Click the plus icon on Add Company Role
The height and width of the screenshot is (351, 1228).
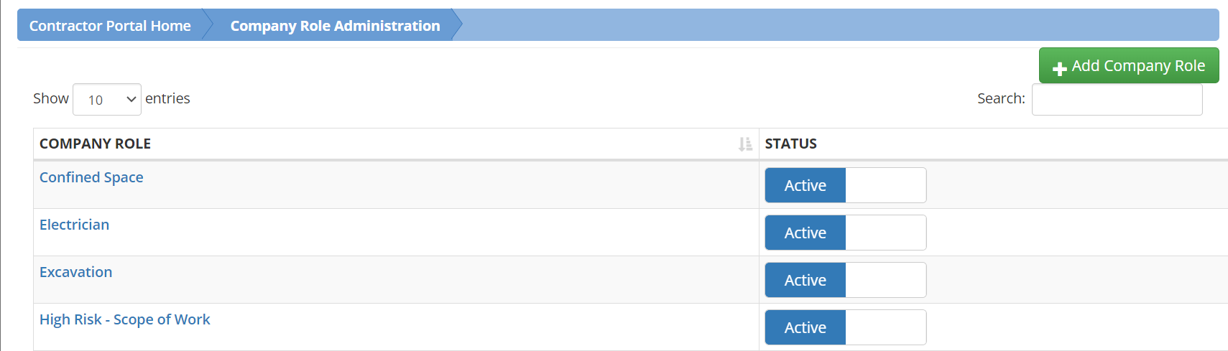click(1059, 69)
